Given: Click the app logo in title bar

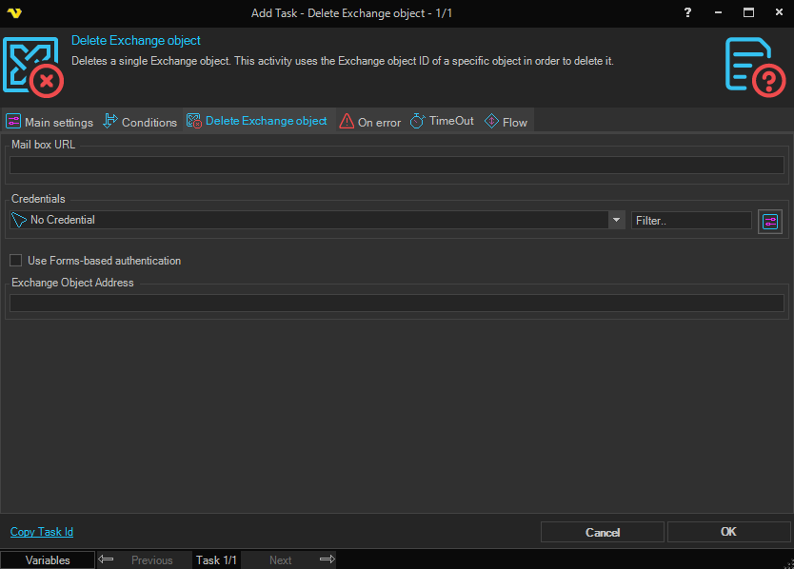Looking at the screenshot, I should tap(13, 13).
